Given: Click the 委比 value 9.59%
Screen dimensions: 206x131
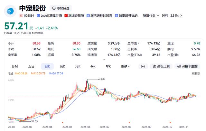Looking at the screenshot, I should (196, 49).
